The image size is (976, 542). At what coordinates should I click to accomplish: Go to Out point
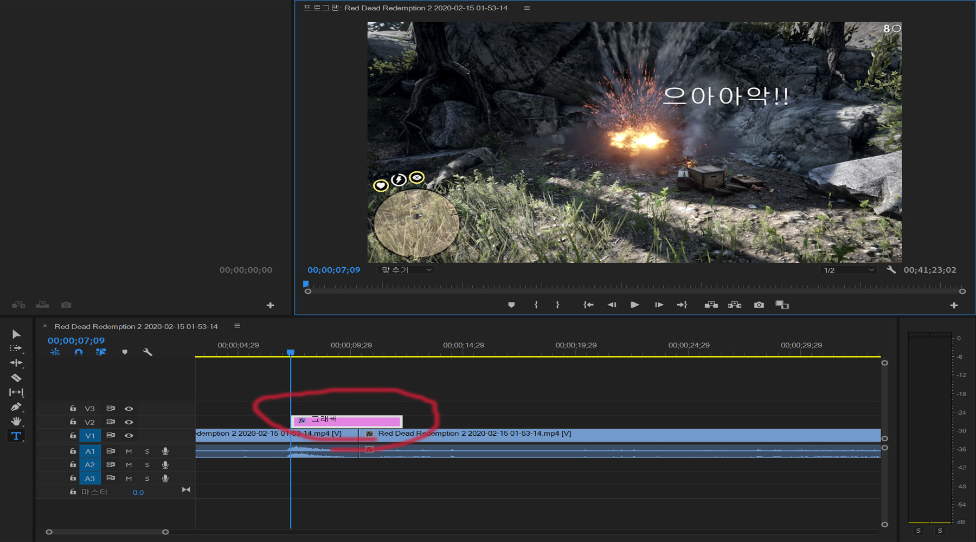tap(682, 305)
